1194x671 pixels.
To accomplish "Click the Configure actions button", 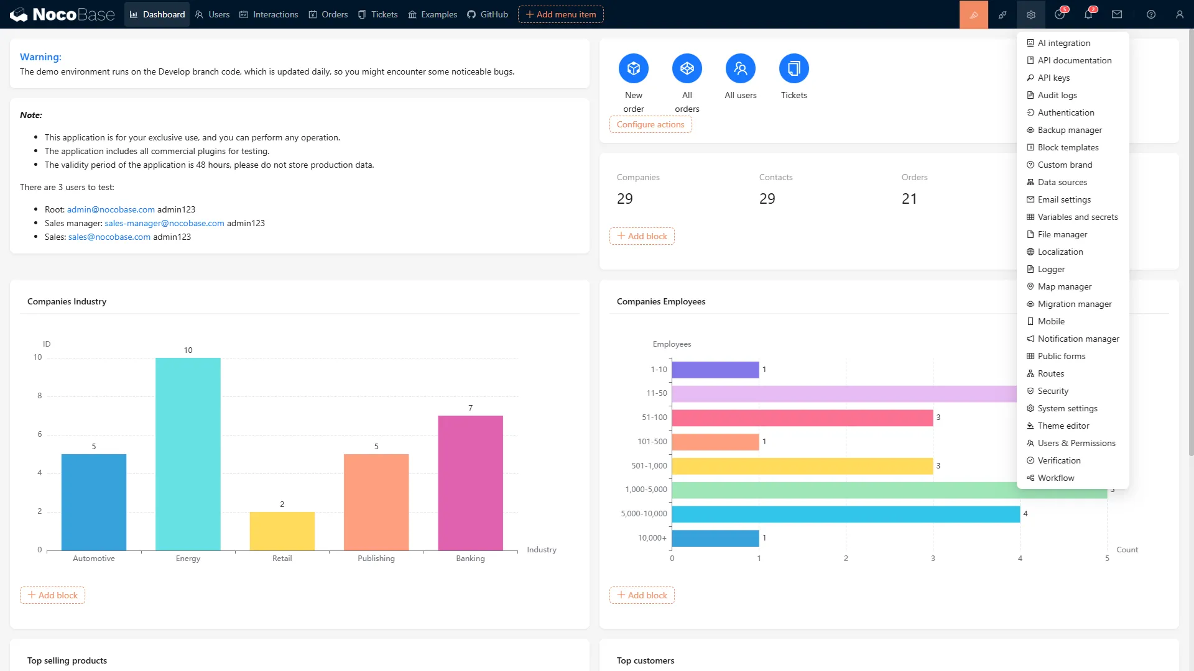I will coord(650,124).
